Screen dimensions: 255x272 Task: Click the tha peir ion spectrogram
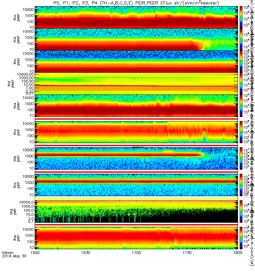136,132
